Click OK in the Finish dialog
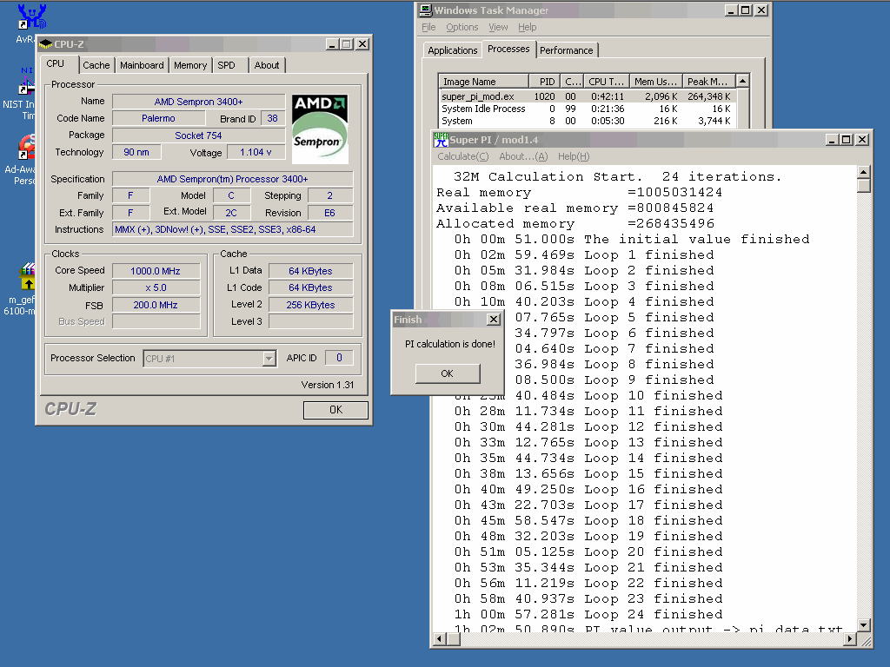 [448, 373]
